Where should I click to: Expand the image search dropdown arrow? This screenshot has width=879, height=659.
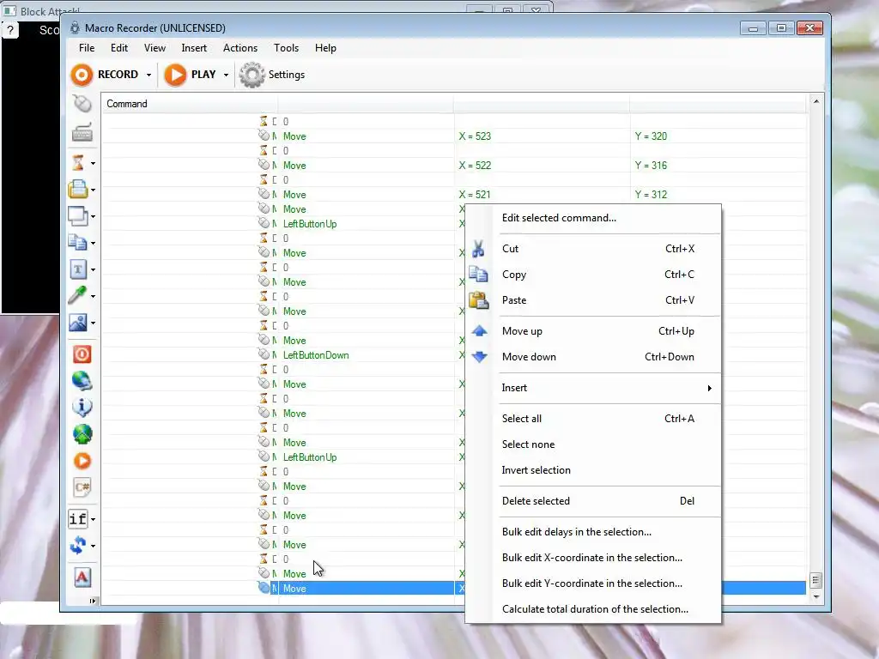pyautogui.click(x=93, y=323)
